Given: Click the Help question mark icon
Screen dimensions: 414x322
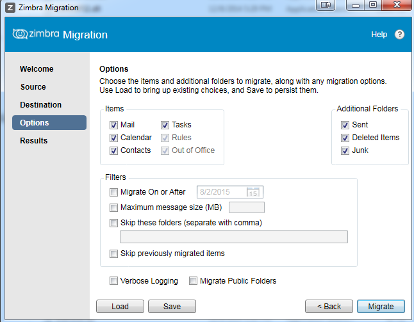Looking at the screenshot, I should [x=400, y=35].
